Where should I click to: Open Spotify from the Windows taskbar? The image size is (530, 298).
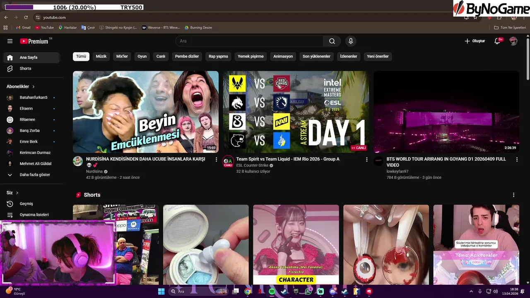pyautogui.click(x=272, y=291)
